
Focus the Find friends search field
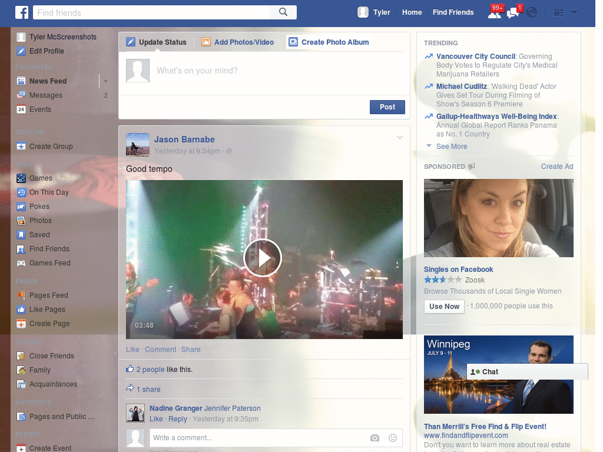tap(151, 12)
